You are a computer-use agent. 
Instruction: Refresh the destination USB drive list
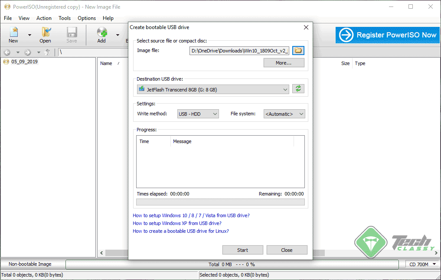(299, 88)
